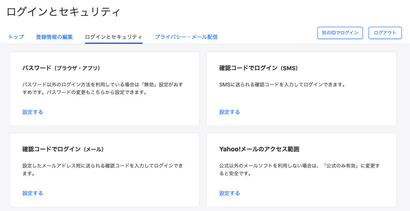Click the large ログインとセキュリティ page title

(64, 12)
